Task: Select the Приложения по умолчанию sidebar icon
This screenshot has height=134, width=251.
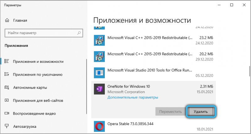Action: (x=7, y=74)
